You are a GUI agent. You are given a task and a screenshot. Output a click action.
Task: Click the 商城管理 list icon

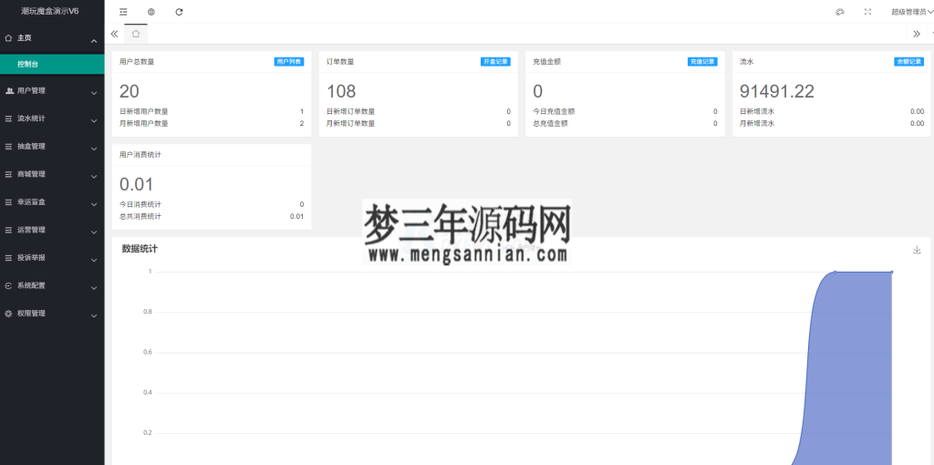point(8,174)
